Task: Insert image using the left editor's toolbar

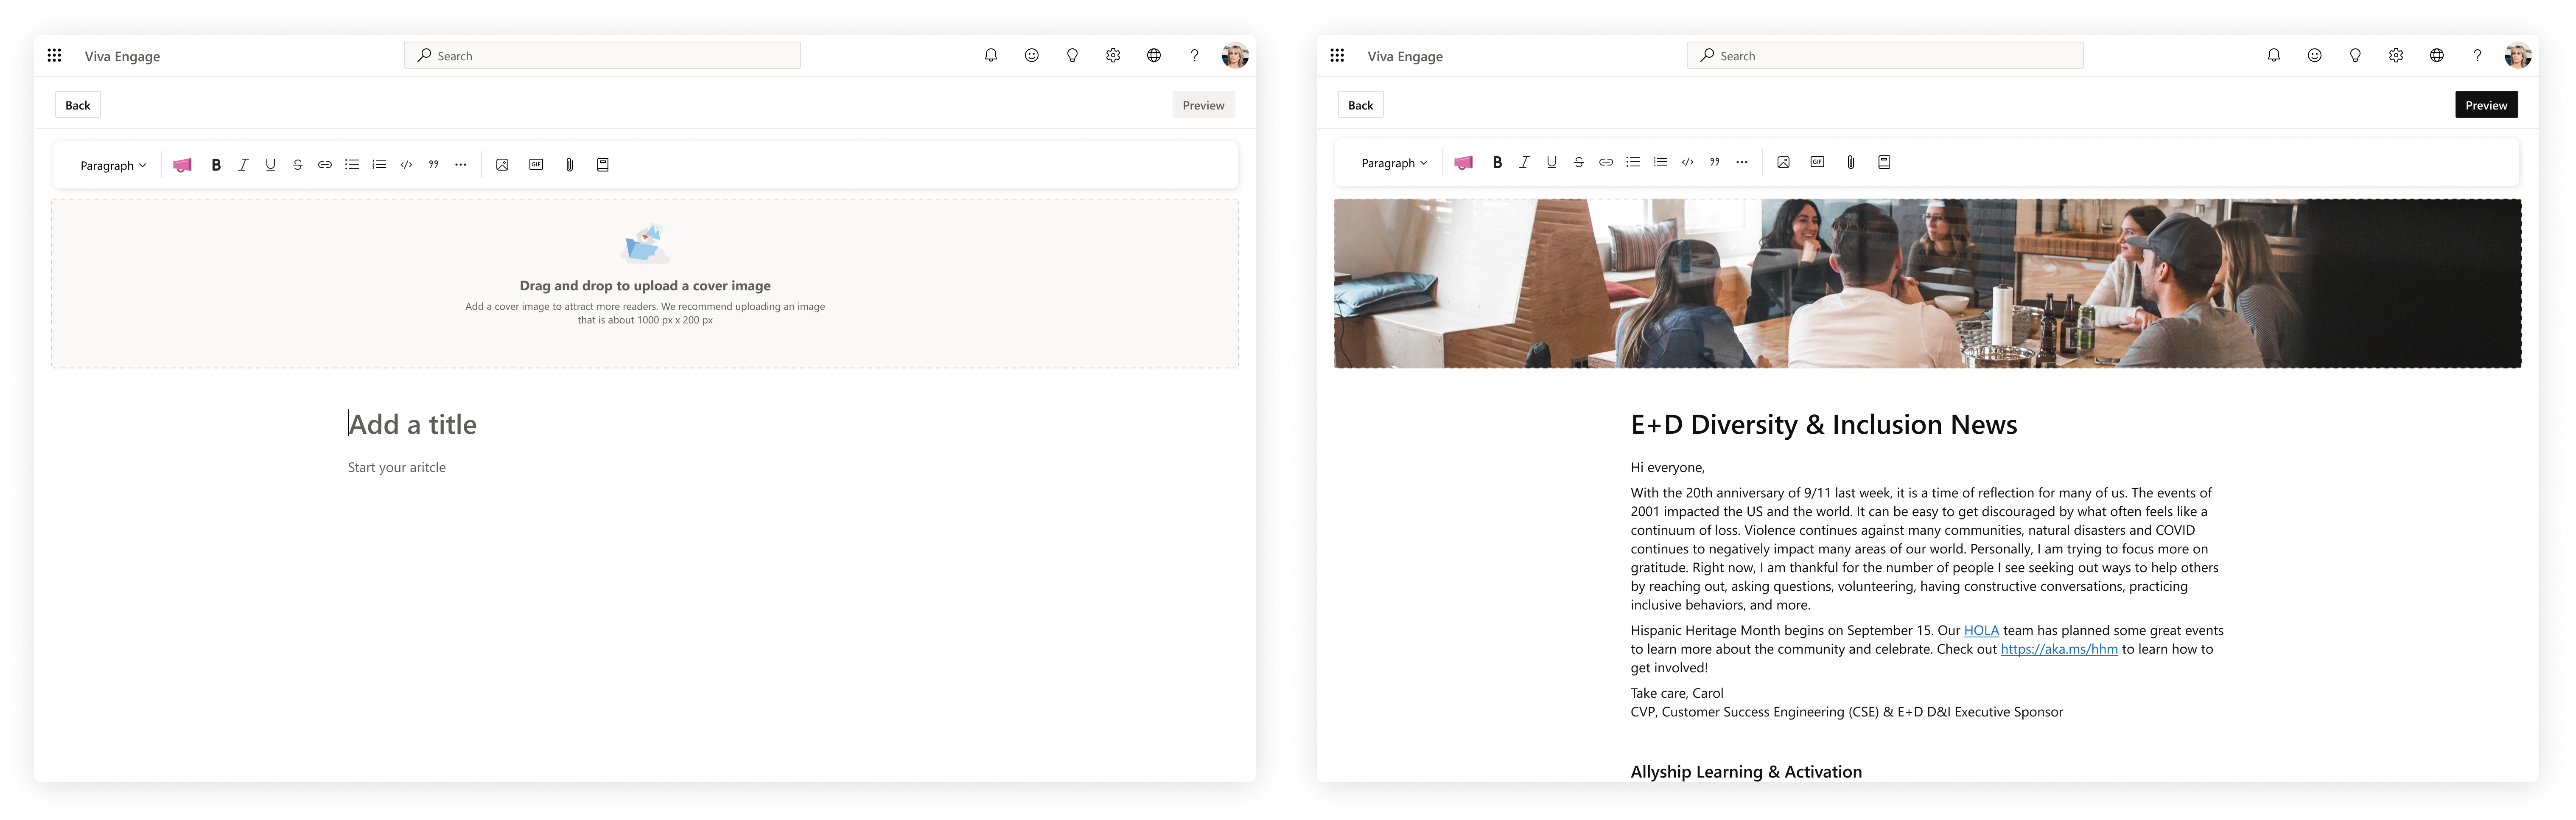Action: (502, 165)
